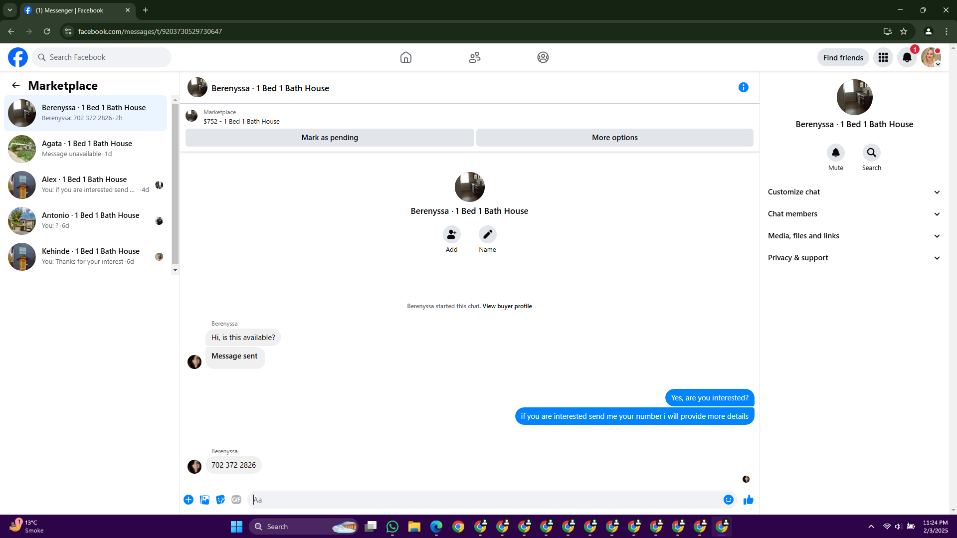This screenshot has height=538, width=957.
Task: Open the Alex conversation in the list
Action: tap(85, 185)
